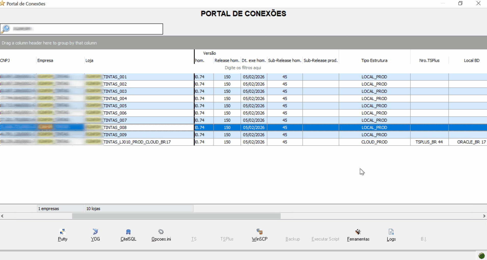Click the disabled Executar Script button
The width and height of the screenshot is (487, 260).
pos(325,239)
